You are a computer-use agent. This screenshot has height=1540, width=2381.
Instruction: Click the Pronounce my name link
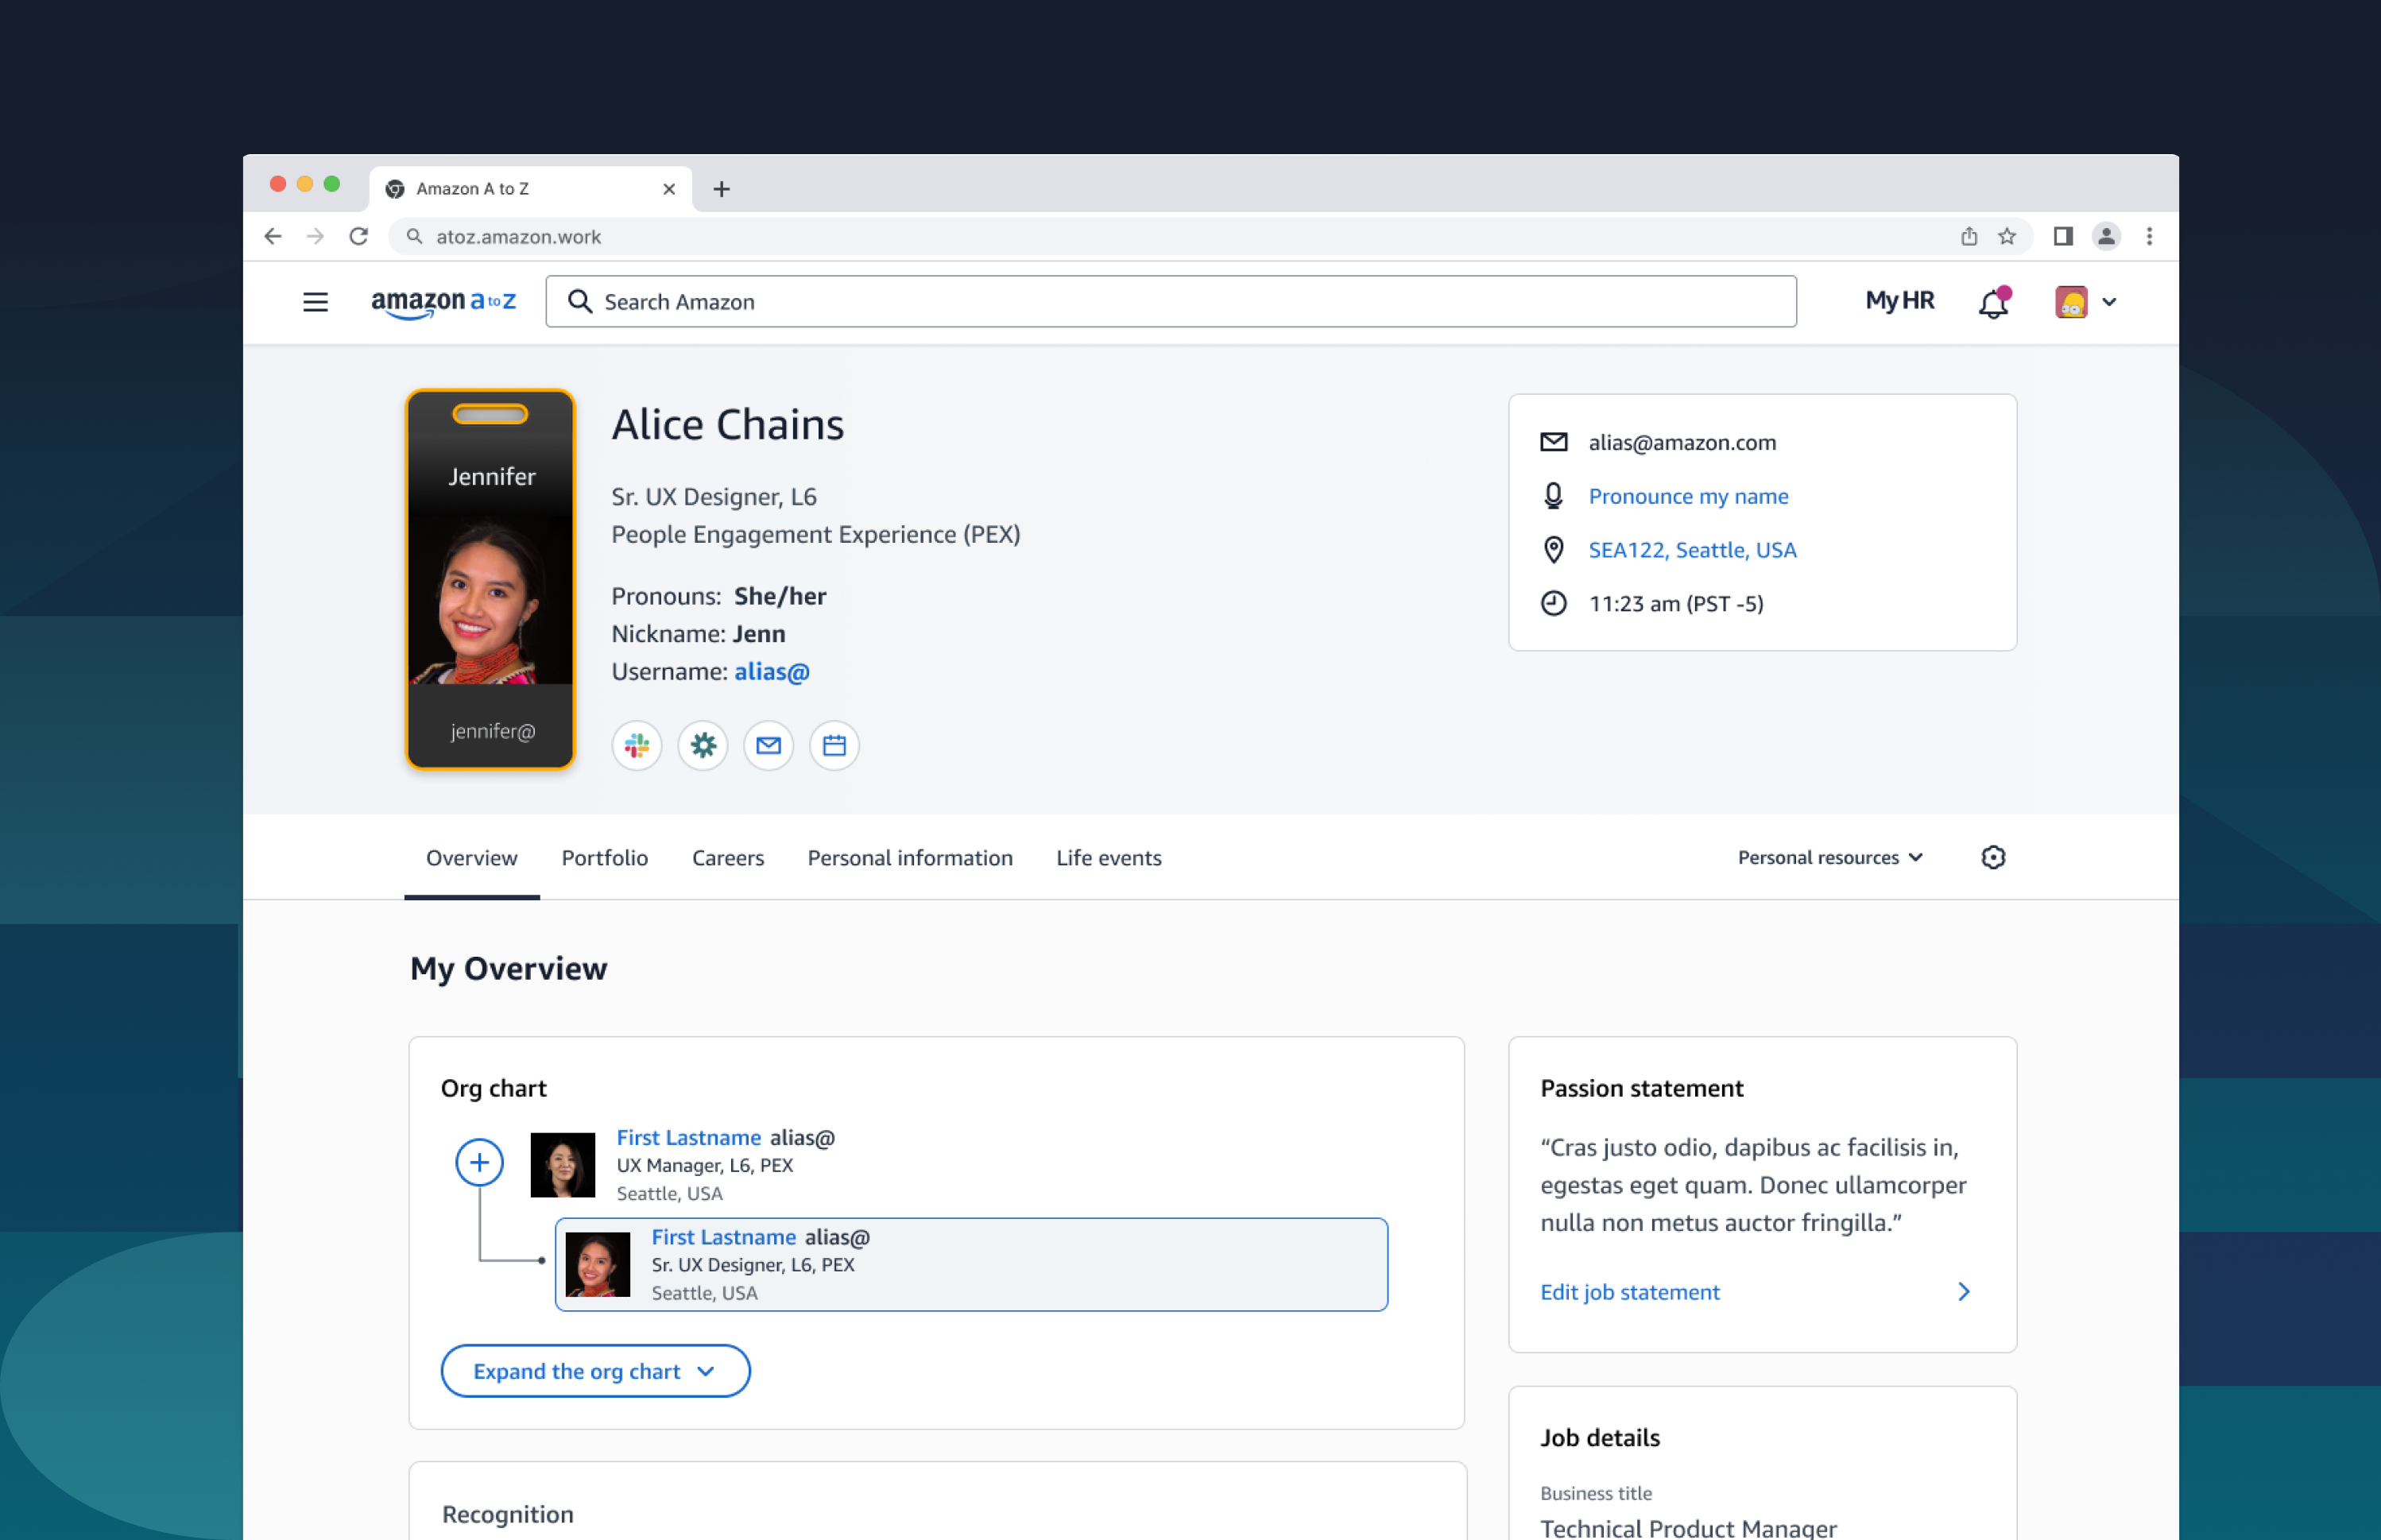pos(1688,496)
